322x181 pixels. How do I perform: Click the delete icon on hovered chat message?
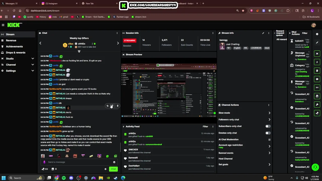(117, 106)
